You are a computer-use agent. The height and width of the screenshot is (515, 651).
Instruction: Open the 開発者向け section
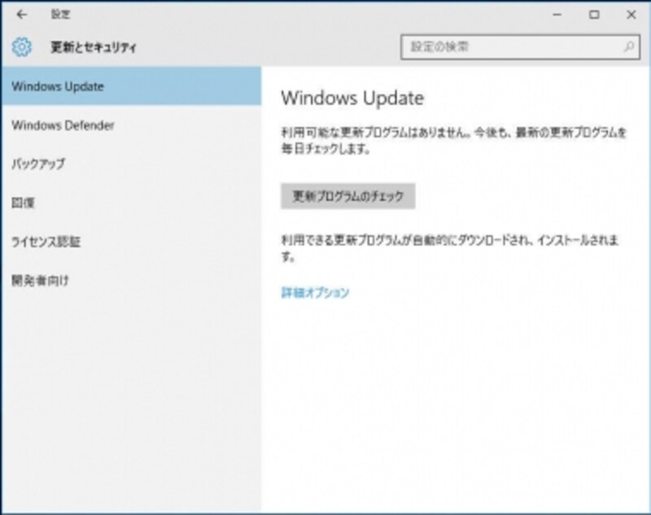pos(132,281)
